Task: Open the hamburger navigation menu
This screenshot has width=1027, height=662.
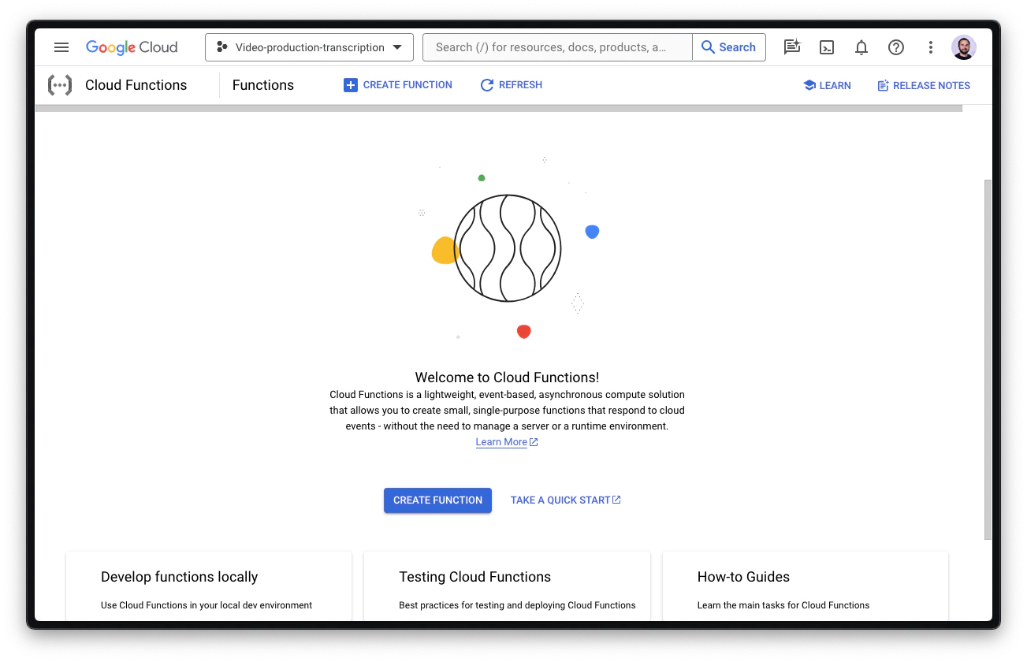Action: click(61, 47)
